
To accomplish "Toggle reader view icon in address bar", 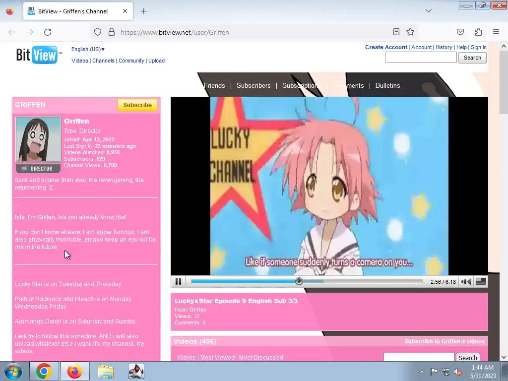I will click(x=396, y=32).
